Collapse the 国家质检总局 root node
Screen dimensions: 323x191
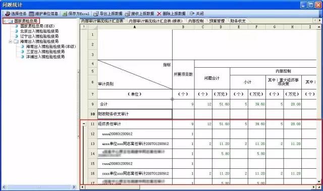pos(5,21)
